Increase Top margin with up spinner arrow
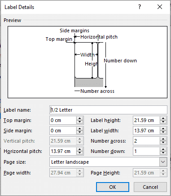Viewport: 171px width, 196px height. pos(79,118)
